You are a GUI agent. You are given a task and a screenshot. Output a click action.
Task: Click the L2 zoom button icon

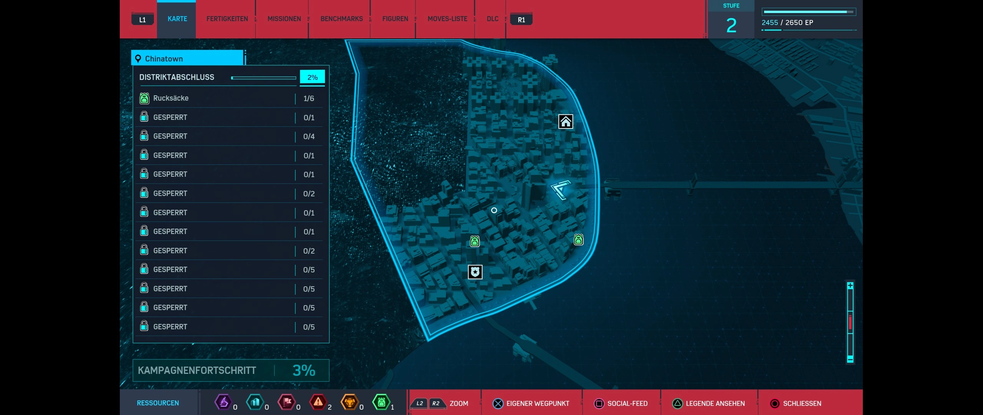point(419,403)
